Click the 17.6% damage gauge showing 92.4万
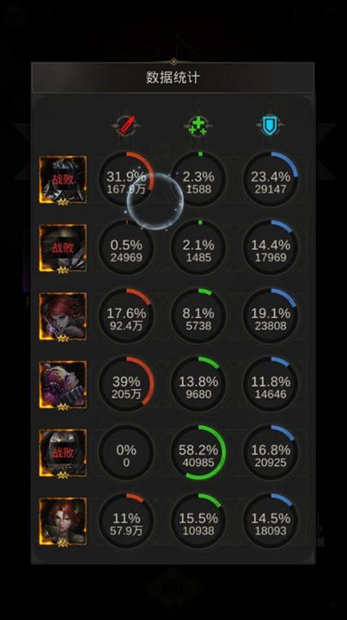 (x=125, y=316)
